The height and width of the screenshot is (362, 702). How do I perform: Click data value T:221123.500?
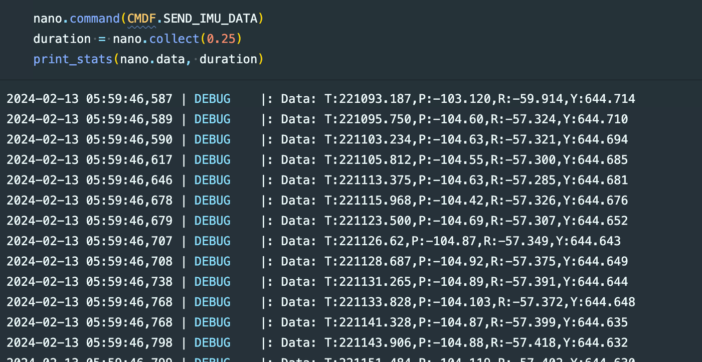368,221
